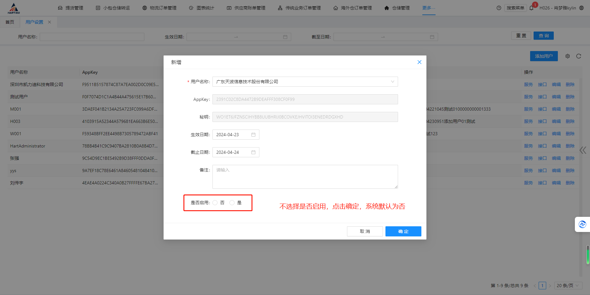The image size is (590, 295).
Task: Click the floating assistant icon on right edge
Action: click(x=582, y=224)
